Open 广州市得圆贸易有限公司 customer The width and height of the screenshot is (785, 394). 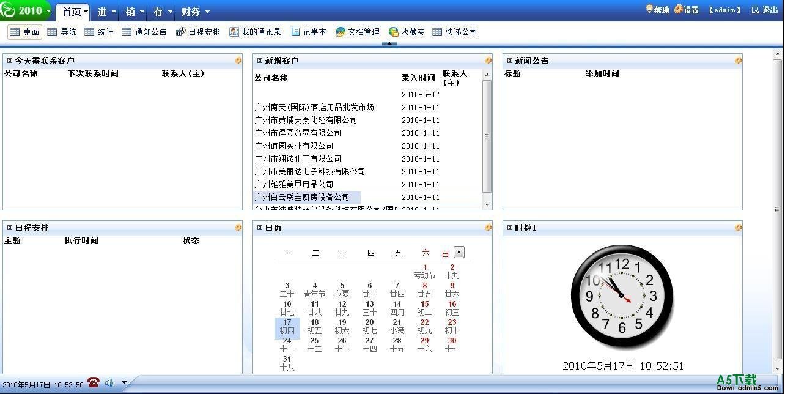[298, 133]
